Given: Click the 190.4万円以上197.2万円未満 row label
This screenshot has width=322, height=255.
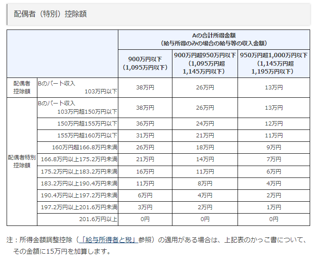Looking at the screenshot, I should [77, 196].
